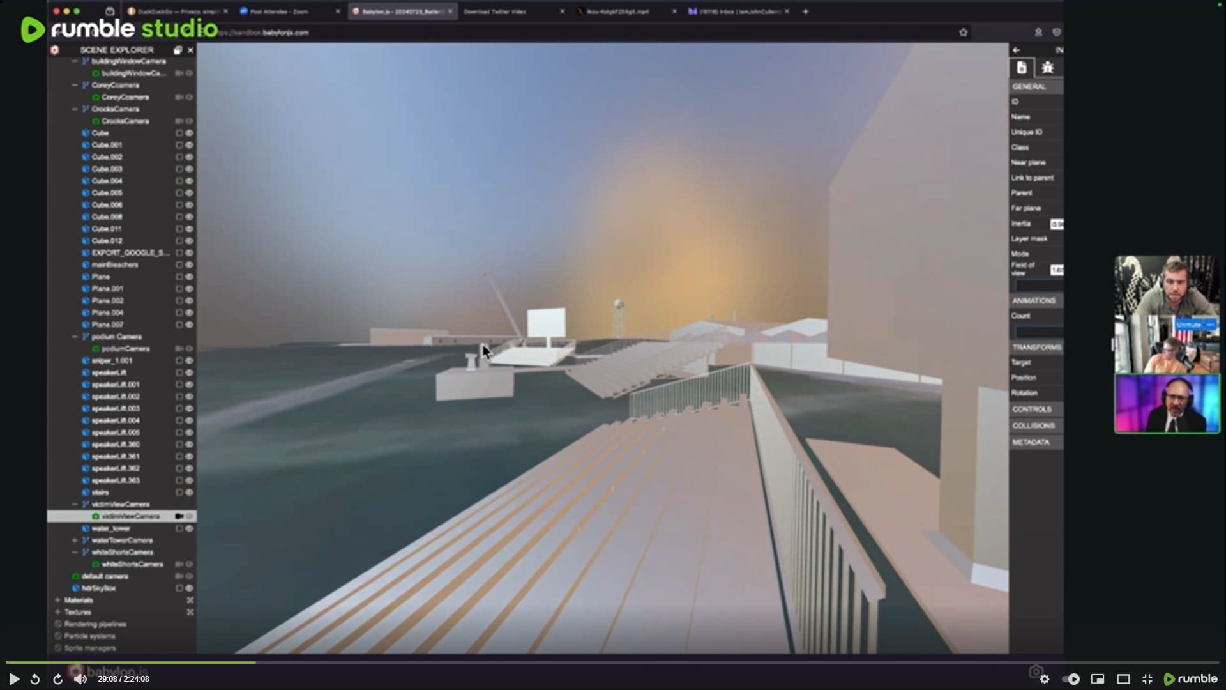Click the Inspector back arrow
This screenshot has height=690, width=1226.
point(1017,50)
